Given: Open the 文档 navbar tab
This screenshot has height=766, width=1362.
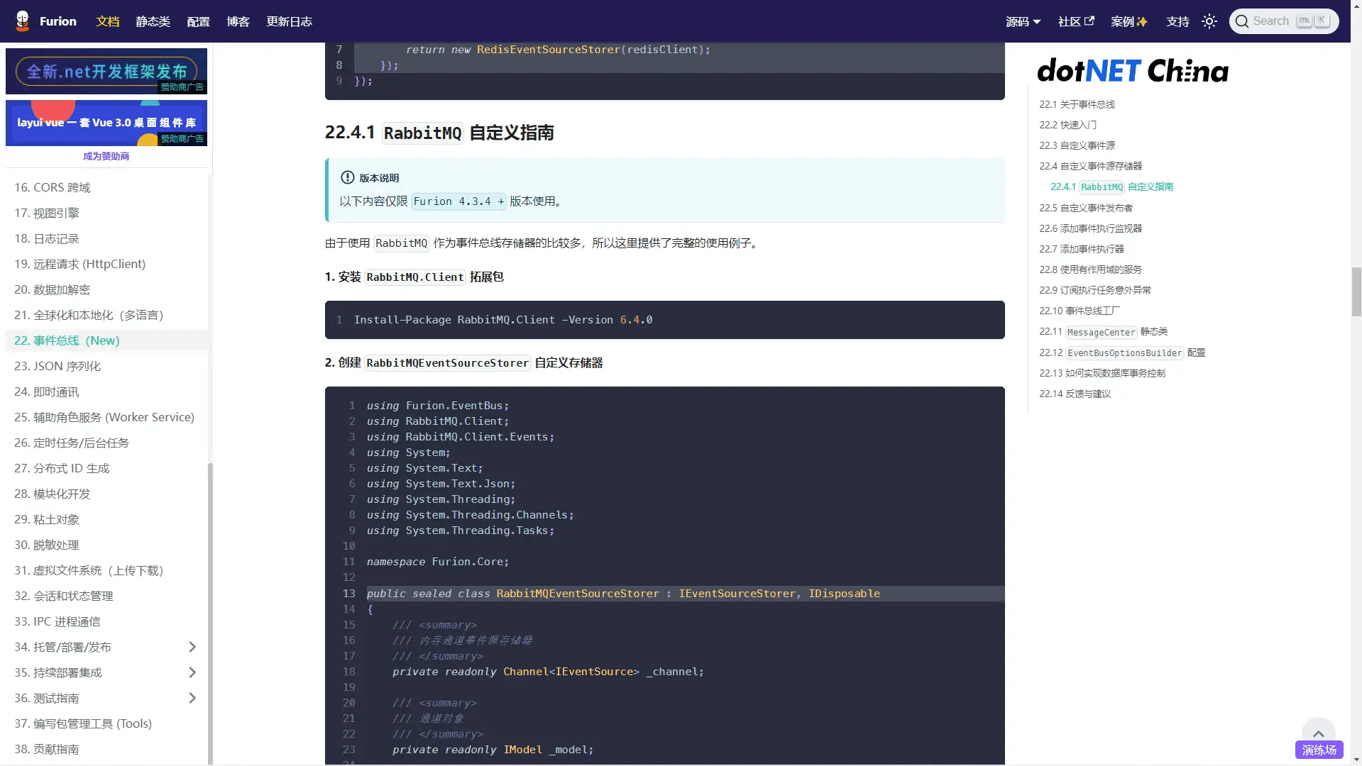Looking at the screenshot, I should coord(108,21).
